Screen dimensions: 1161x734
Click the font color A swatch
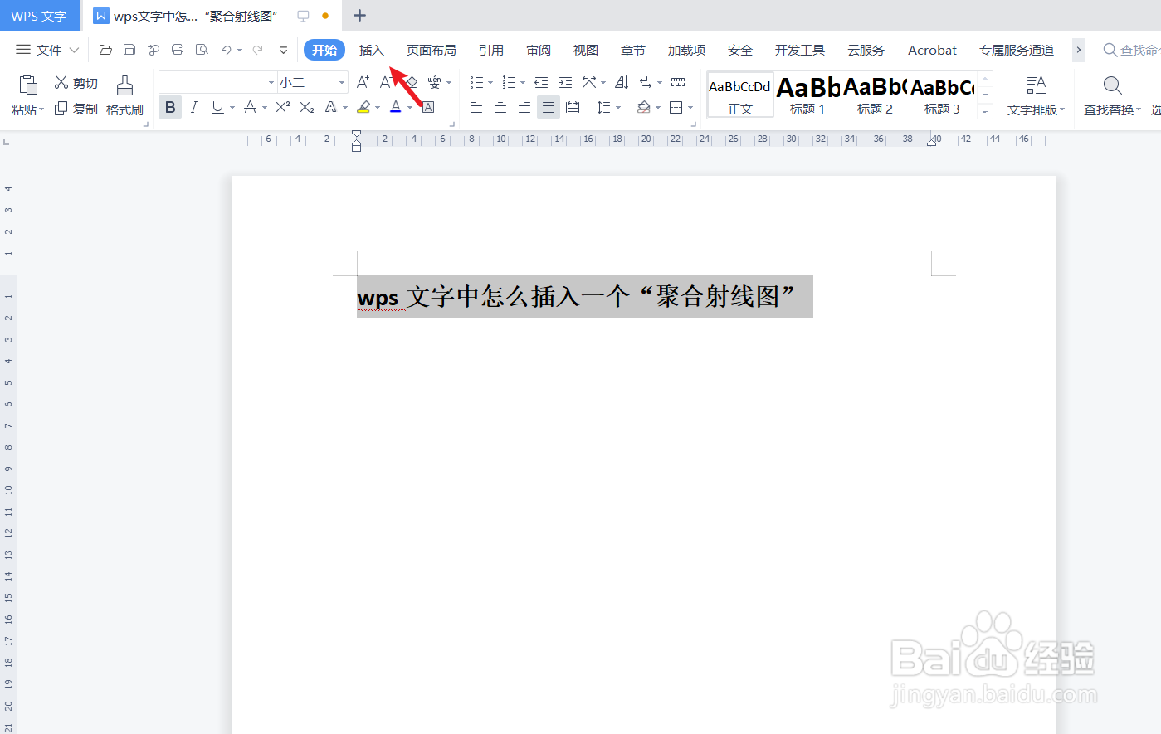(396, 107)
